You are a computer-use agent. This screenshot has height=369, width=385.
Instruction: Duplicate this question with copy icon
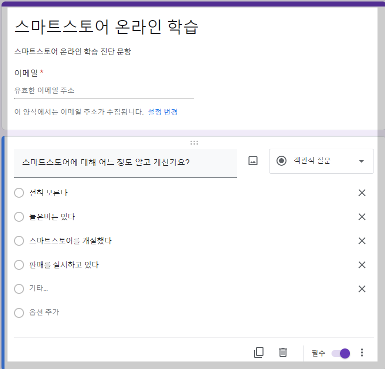click(x=258, y=352)
